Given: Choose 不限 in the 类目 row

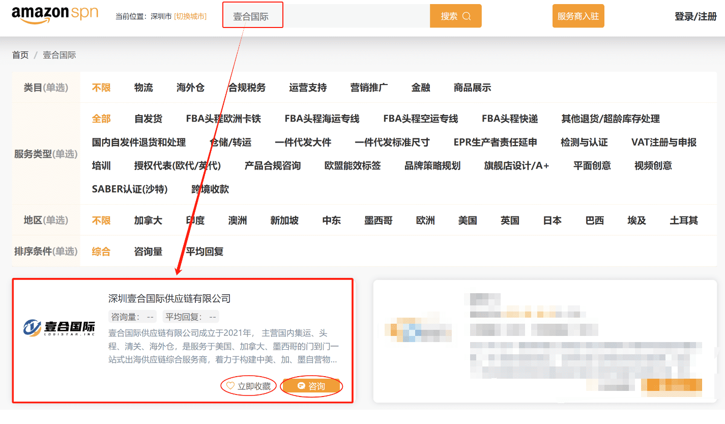Looking at the screenshot, I should click(x=101, y=88).
